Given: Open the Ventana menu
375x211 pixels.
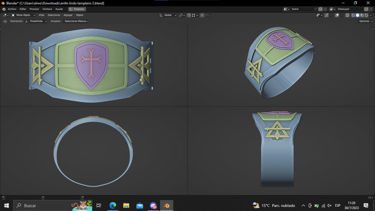Looking at the screenshot, I should click(47, 9).
